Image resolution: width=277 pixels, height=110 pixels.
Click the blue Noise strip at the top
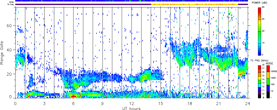click(131, 1)
